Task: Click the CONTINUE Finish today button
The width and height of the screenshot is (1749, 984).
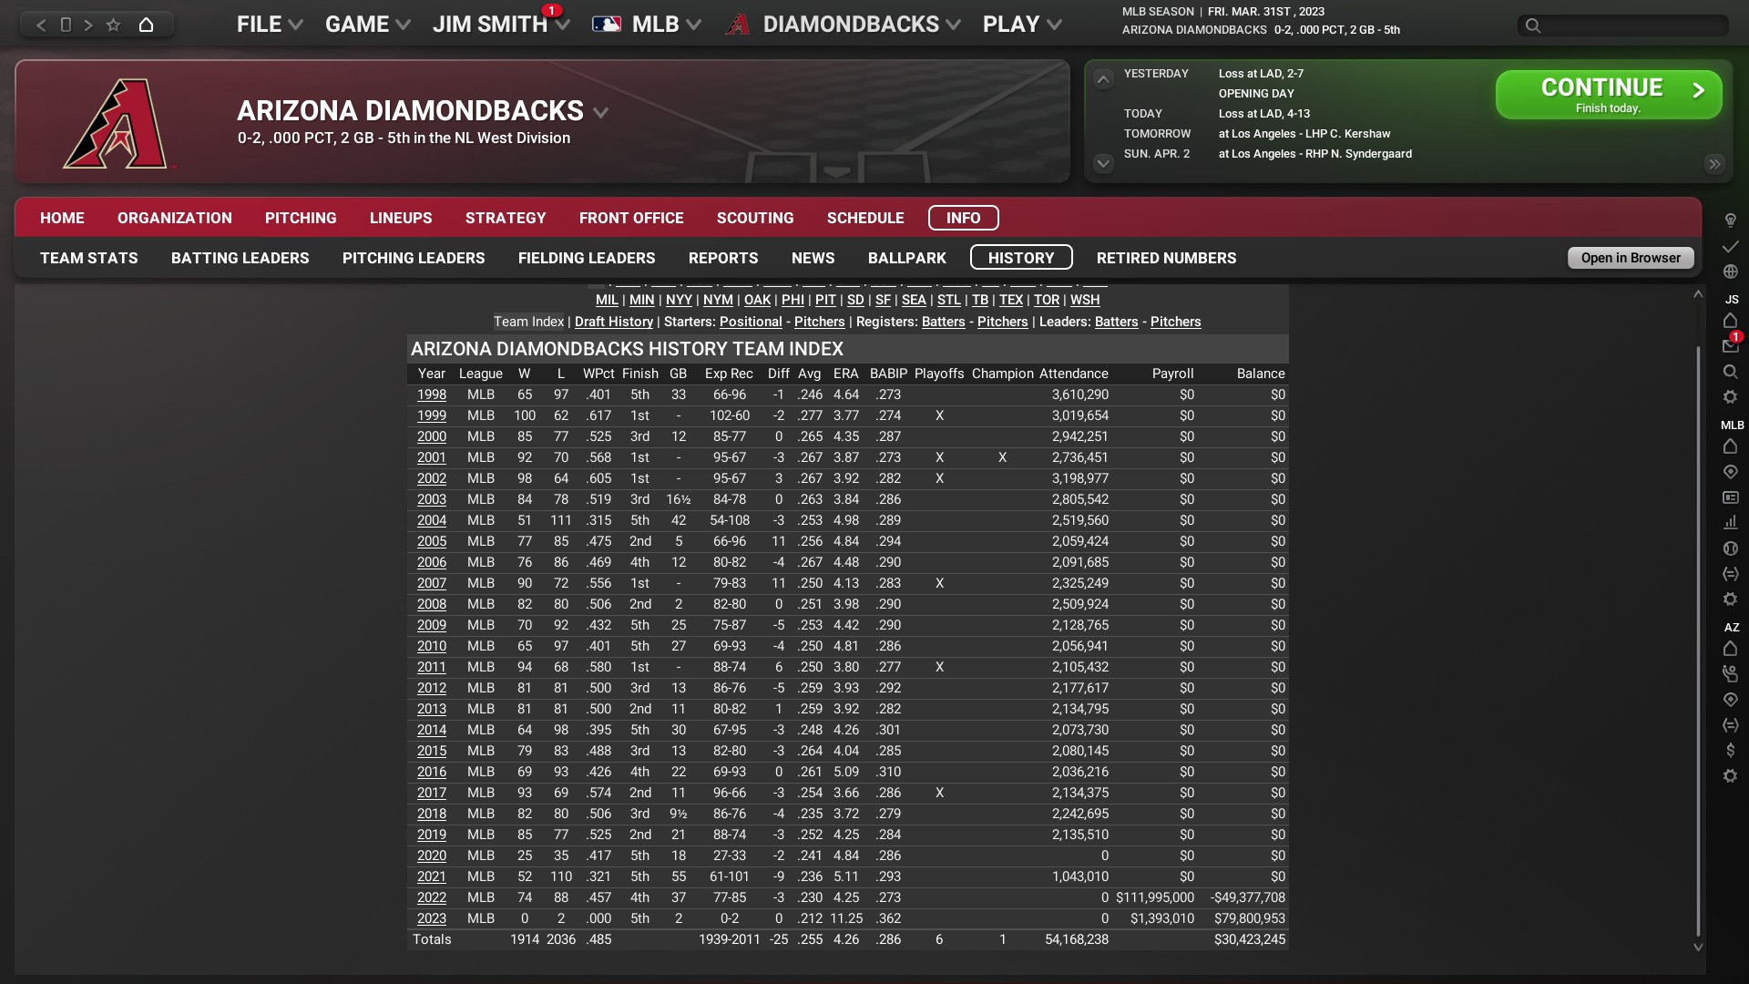Action: [1609, 95]
